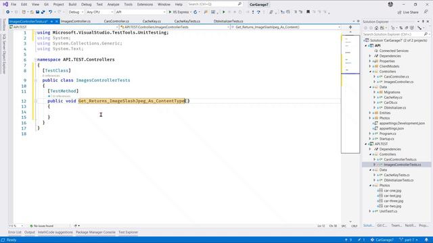Click the split editor icon above scrollbar
The width and height of the screenshot is (433, 243).
[350, 27]
